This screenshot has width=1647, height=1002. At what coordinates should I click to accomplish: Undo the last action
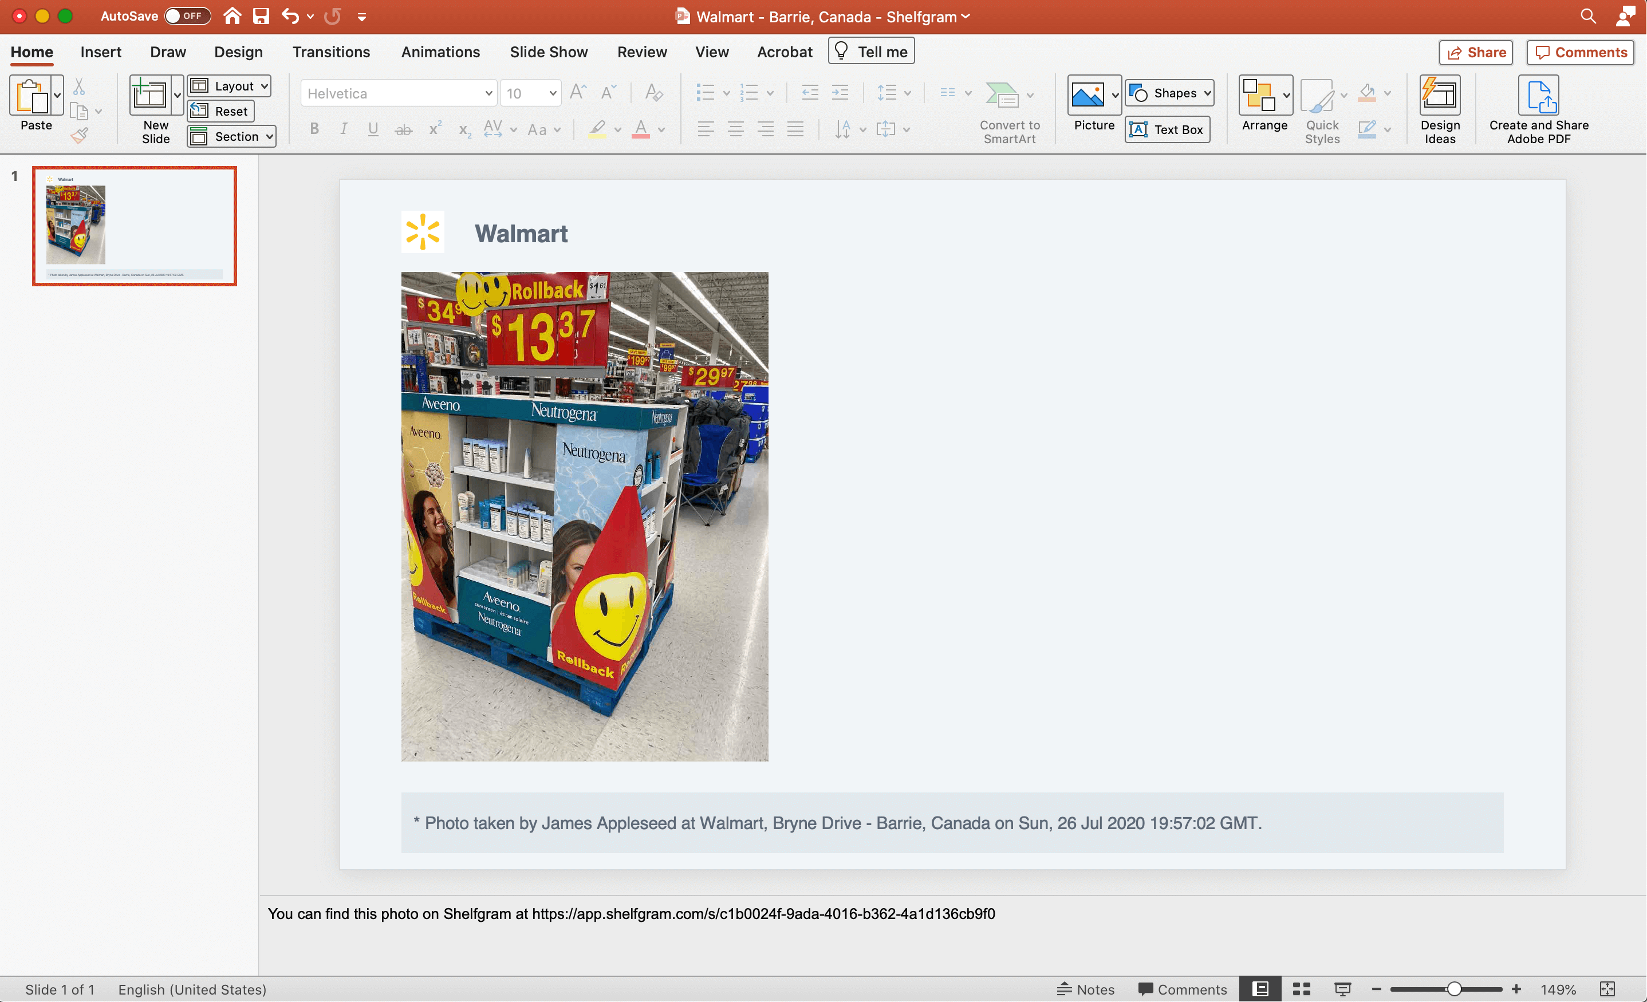(x=290, y=16)
